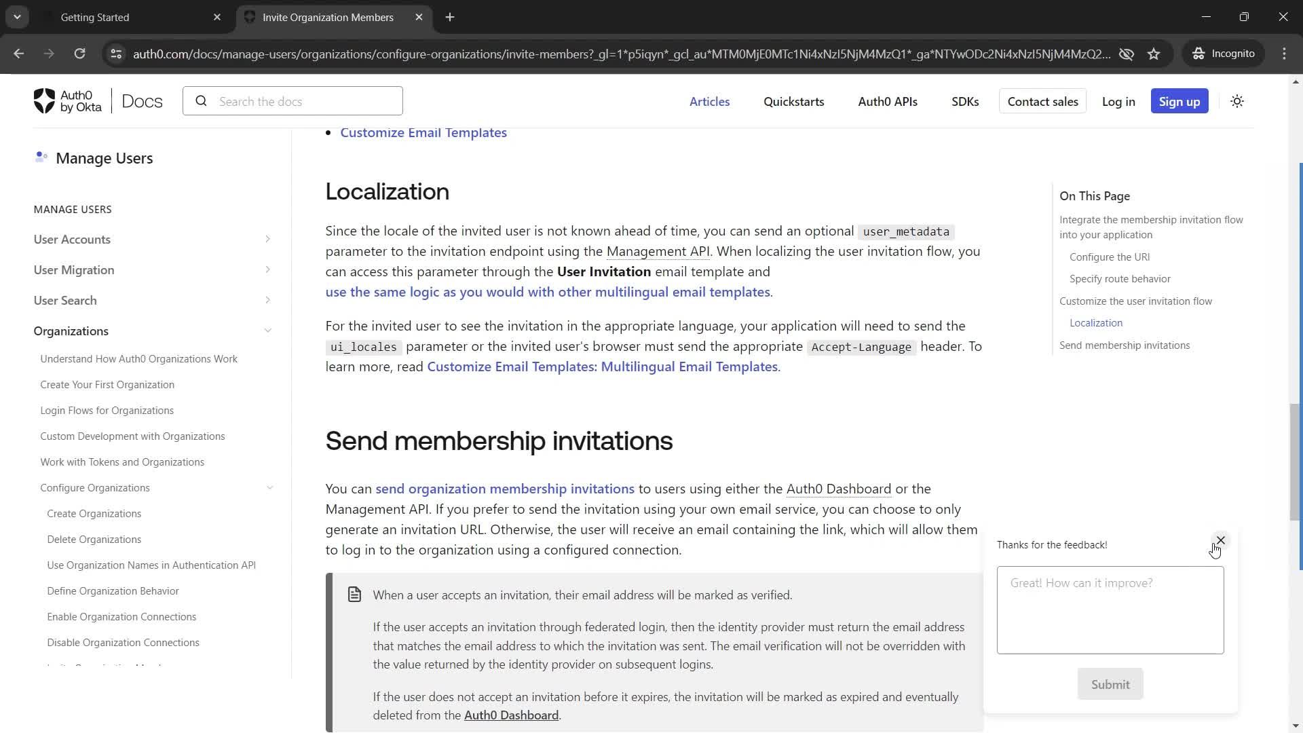Click the note document icon in the callout

coord(354,595)
